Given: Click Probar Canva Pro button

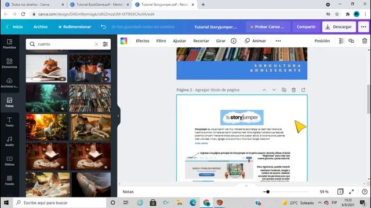Looking at the screenshot, I should tap(267, 27).
